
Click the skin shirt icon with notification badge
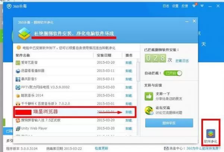click(194, 6)
